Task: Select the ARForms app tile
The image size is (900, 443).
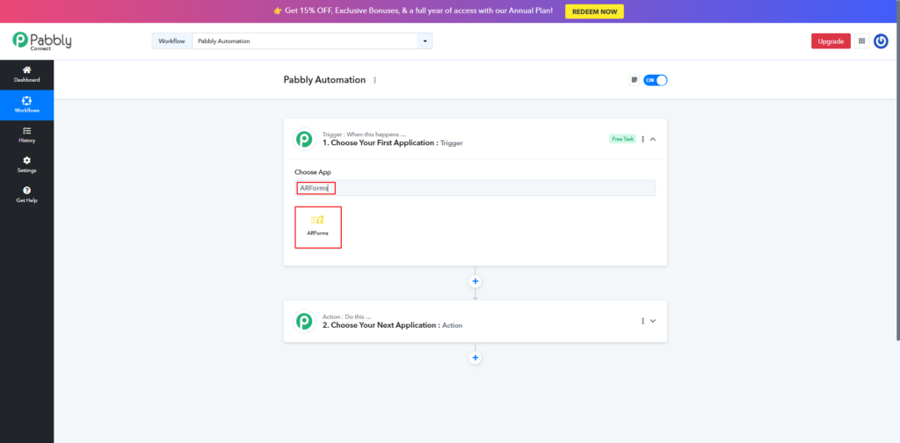Action: click(x=318, y=228)
